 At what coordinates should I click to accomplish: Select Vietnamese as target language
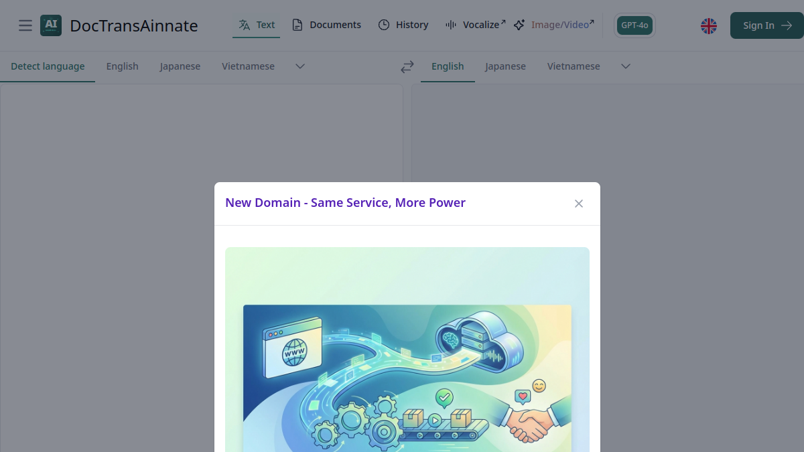coord(574,66)
